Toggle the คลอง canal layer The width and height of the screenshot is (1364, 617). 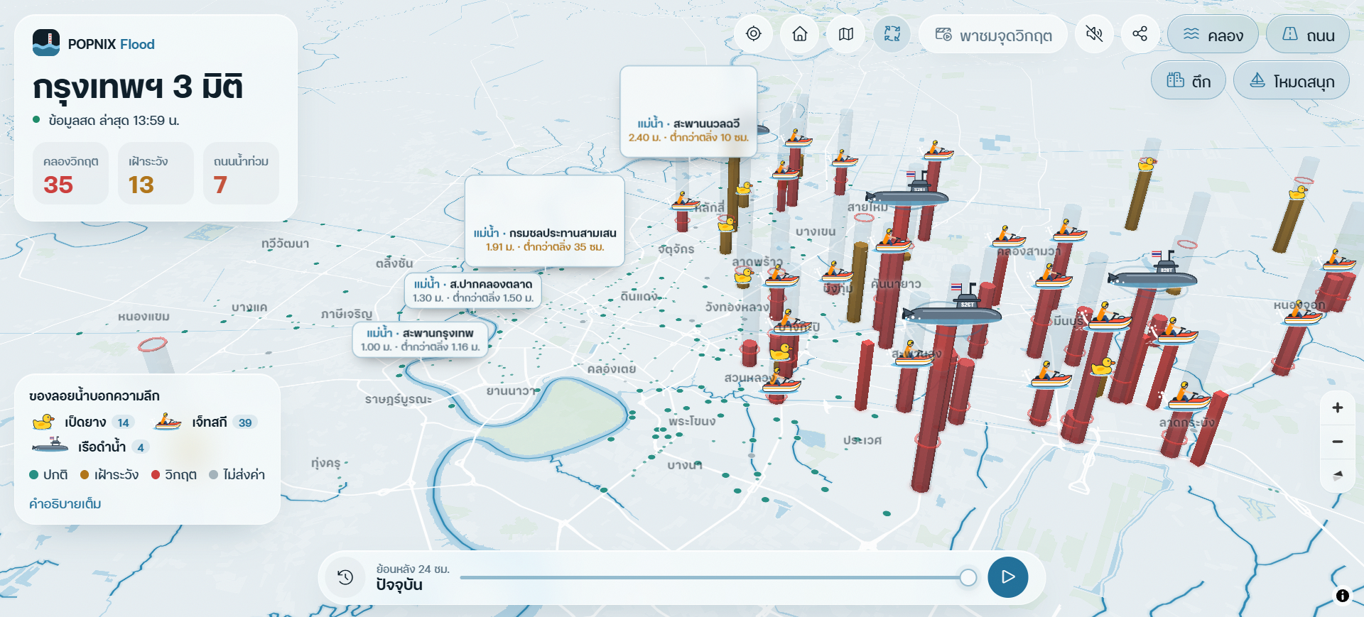coord(1213,35)
